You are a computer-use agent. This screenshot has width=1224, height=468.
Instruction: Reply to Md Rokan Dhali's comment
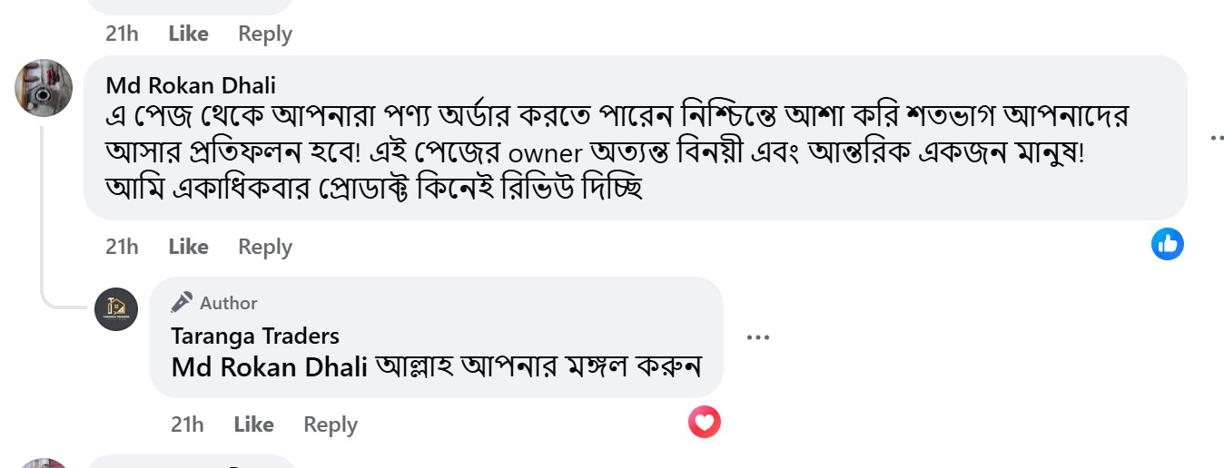(265, 247)
